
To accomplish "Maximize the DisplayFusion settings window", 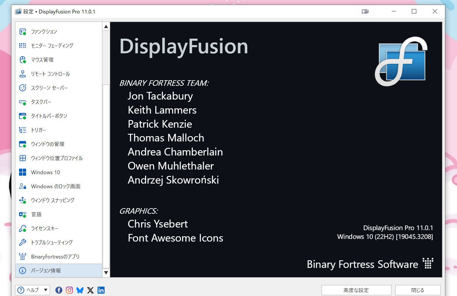I will pos(414,11).
